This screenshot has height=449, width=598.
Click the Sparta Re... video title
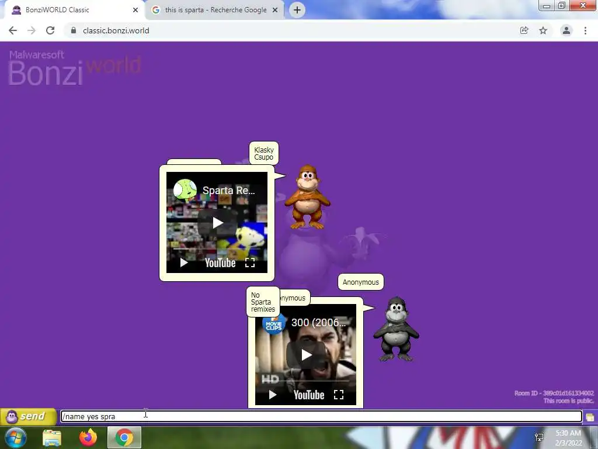(x=229, y=191)
